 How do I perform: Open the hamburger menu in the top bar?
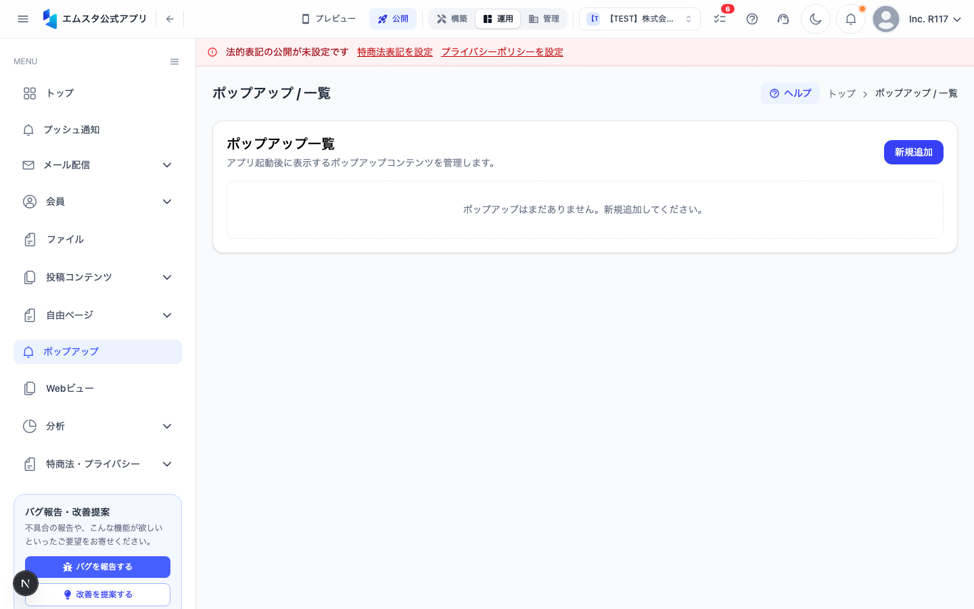(x=23, y=19)
